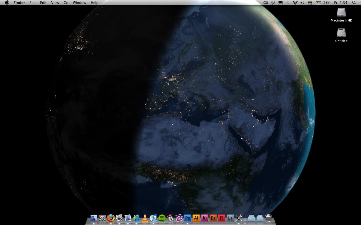Screen dimensions: 361x225
Task: Launch Adobe Flash from the dock
Action: click(222, 218)
